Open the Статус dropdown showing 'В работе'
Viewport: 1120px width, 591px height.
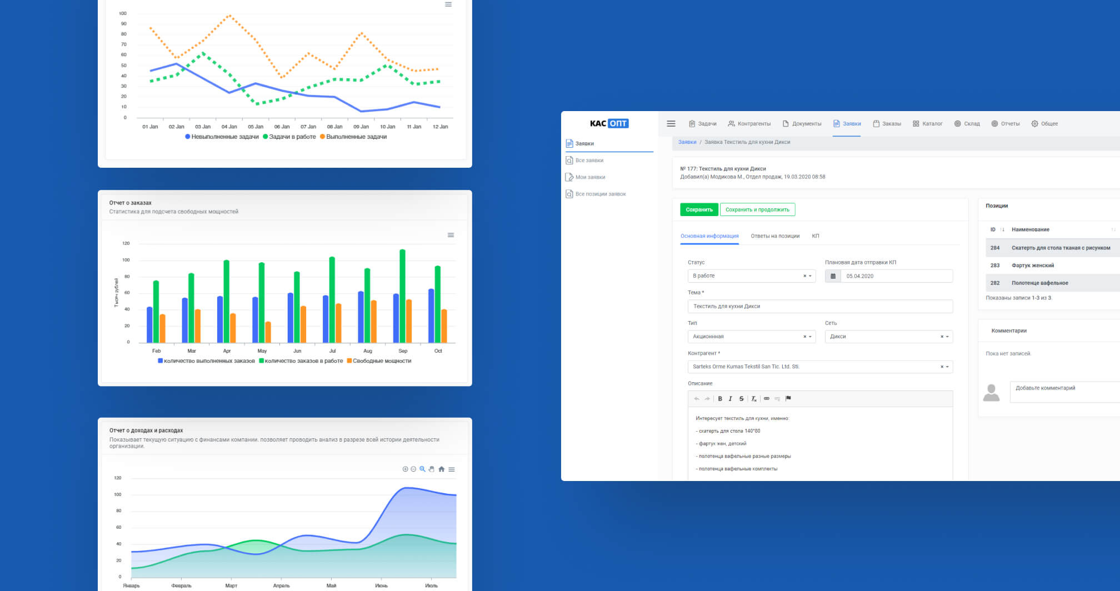pyautogui.click(x=751, y=276)
